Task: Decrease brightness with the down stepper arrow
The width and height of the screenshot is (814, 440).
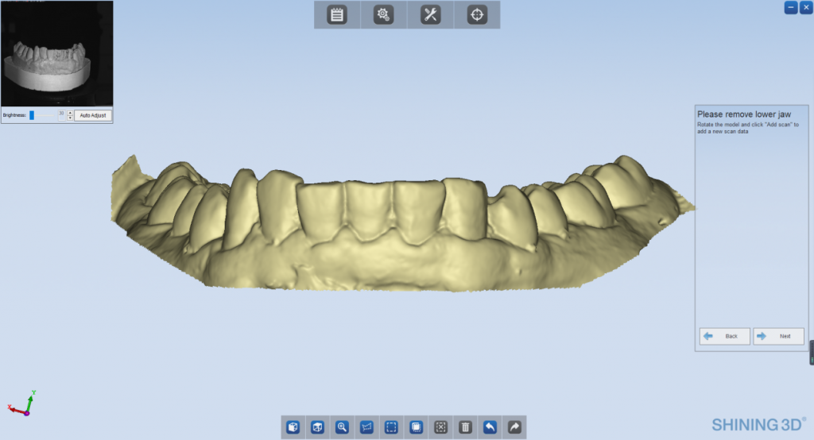Action: (70, 118)
